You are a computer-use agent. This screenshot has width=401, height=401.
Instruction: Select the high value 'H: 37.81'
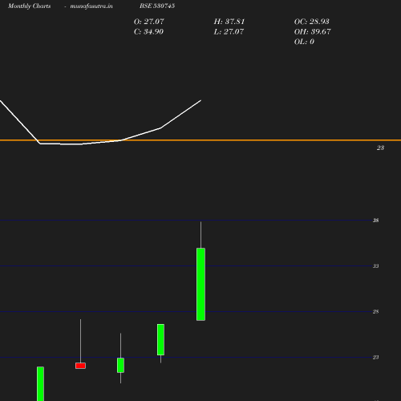229,22
